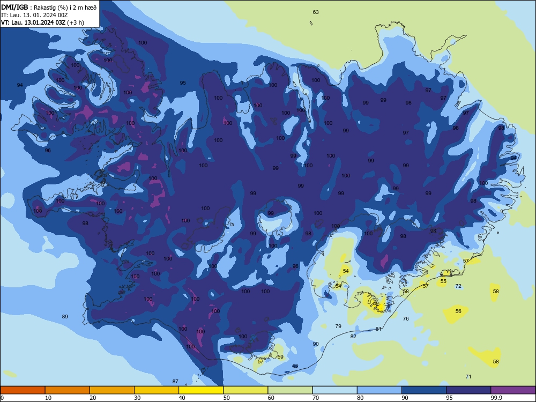Pick the medium blue 80–90 legend swatch
Screen dimensions: 536x402
(379, 390)
